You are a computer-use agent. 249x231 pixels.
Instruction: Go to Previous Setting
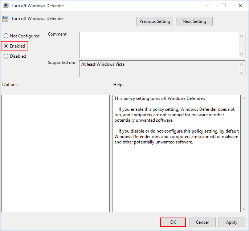[155, 21]
